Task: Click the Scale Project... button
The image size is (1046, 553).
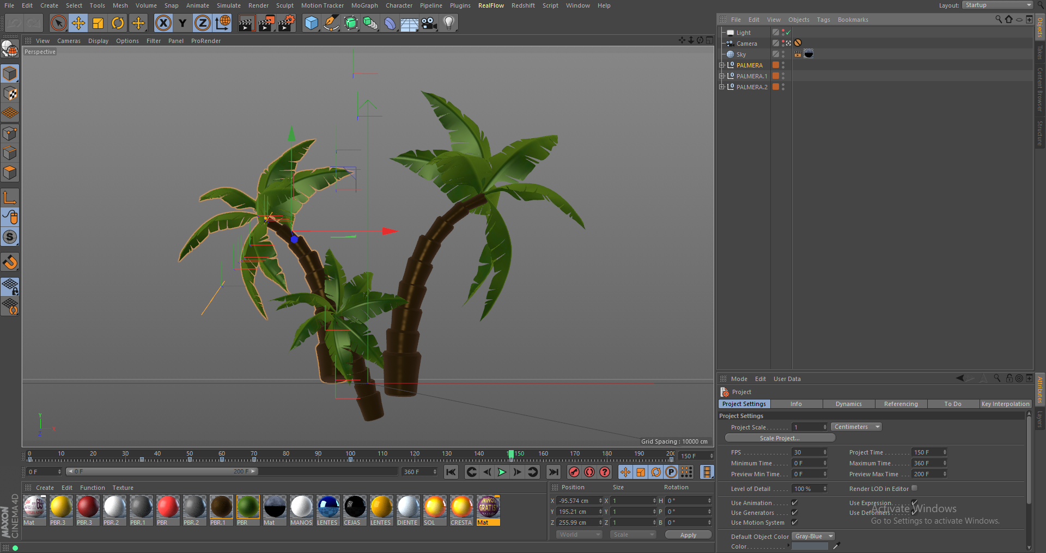Action: pyautogui.click(x=780, y=438)
